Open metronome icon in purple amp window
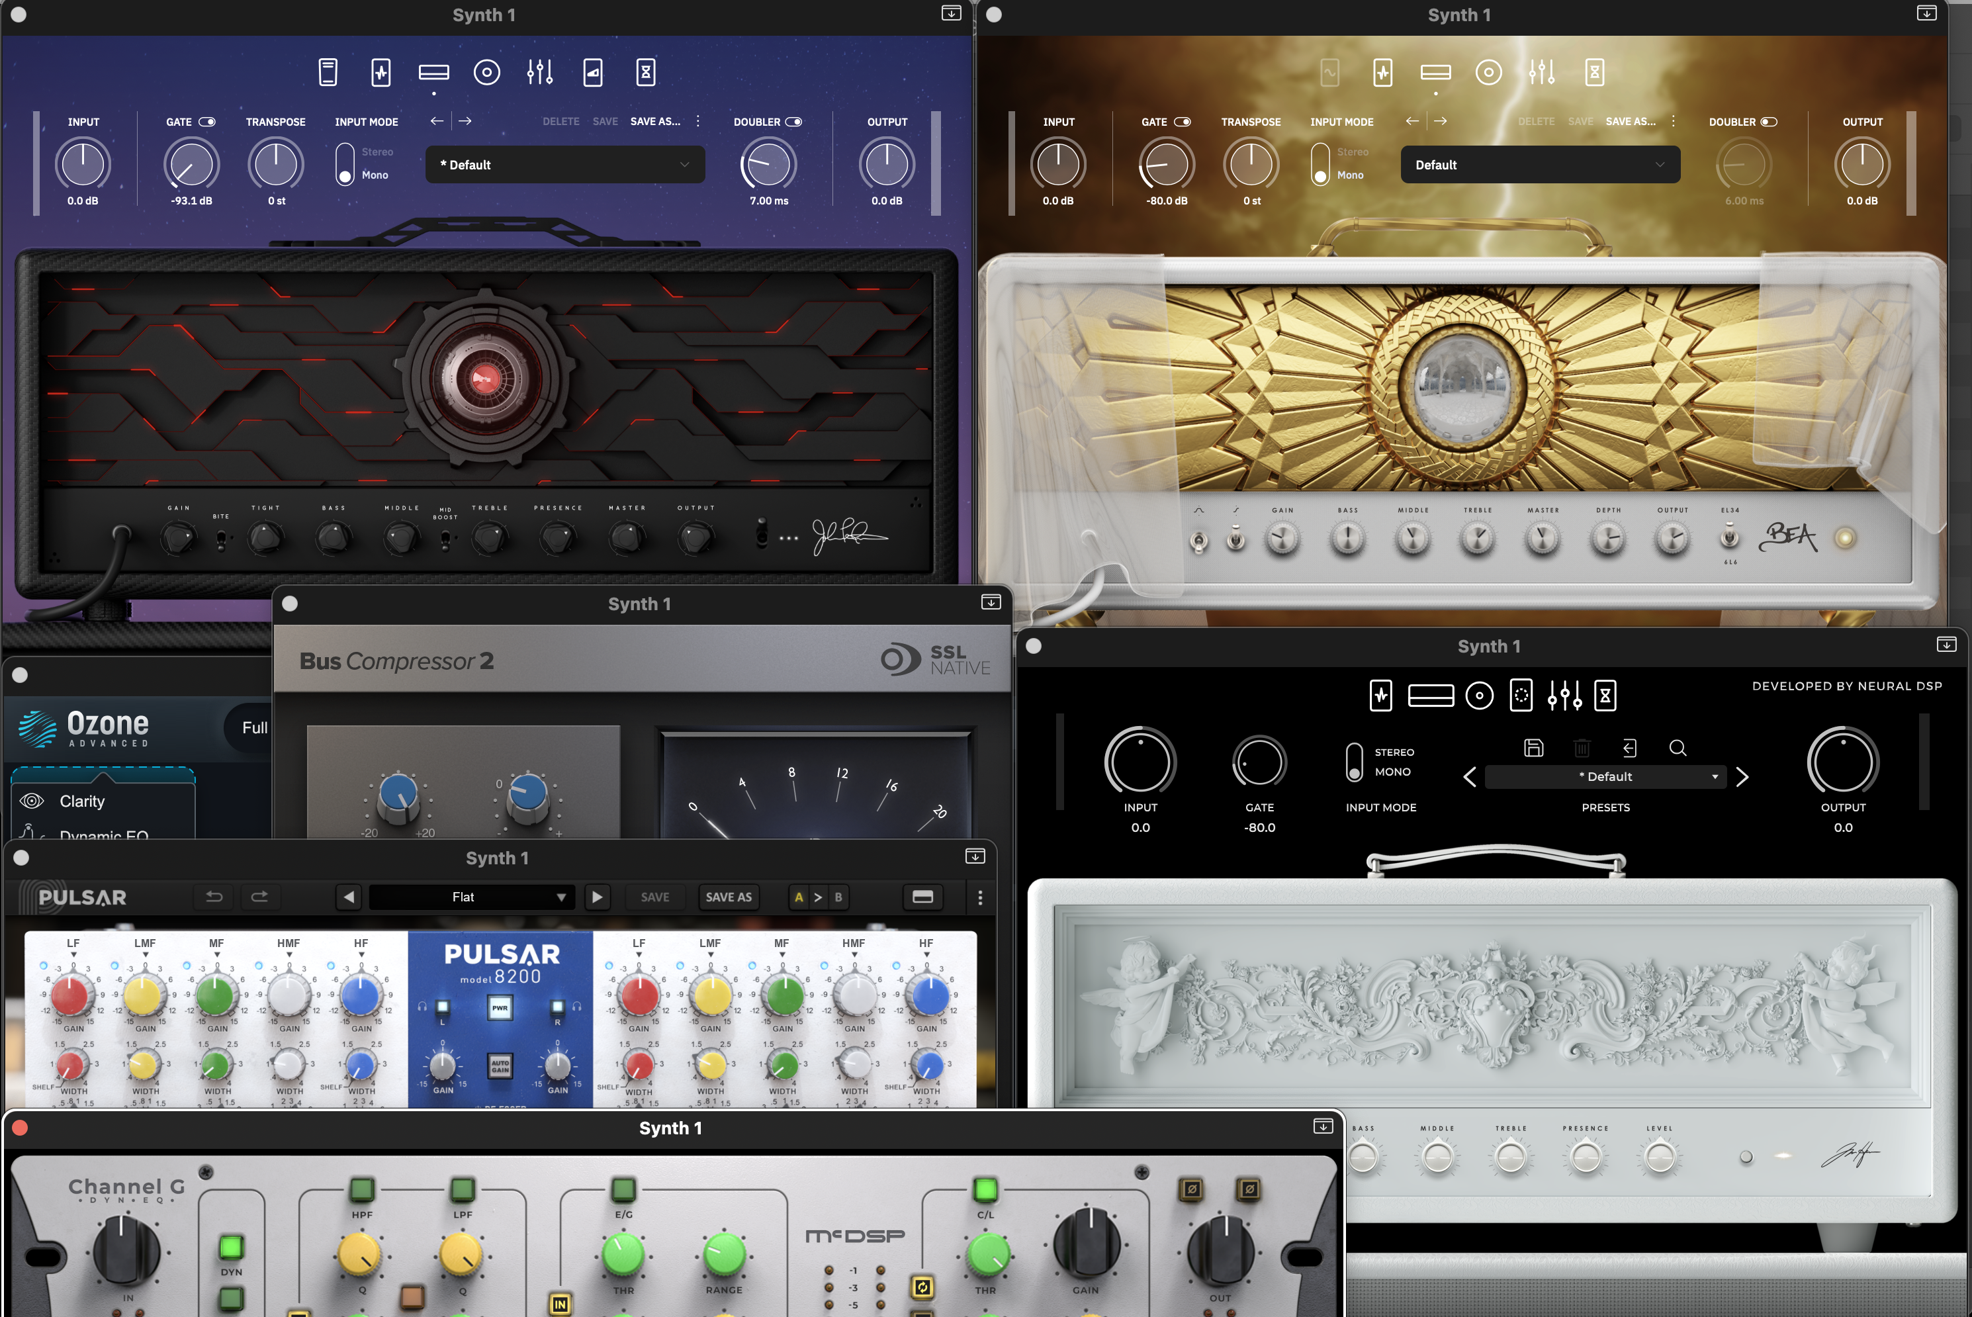The width and height of the screenshot is (1972, 1317). 646,72
